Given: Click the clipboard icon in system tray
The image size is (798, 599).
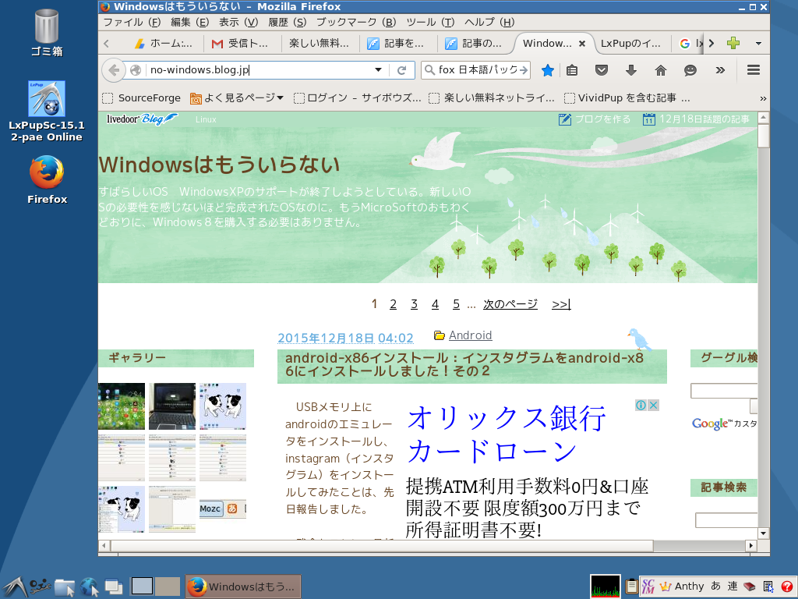Looking at the screenshot, I should [631, 587].
